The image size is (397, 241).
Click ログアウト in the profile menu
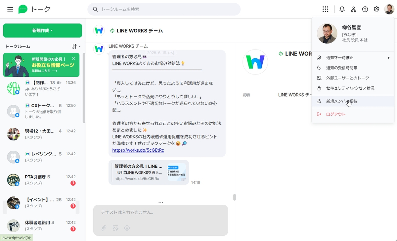[353, 114]
